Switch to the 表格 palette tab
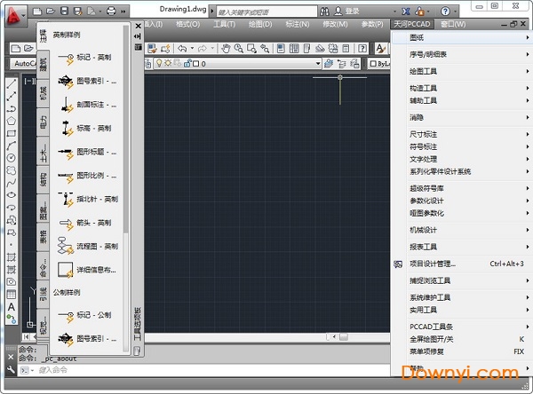This screenshot has width=533, height=394. coord(44,237)
